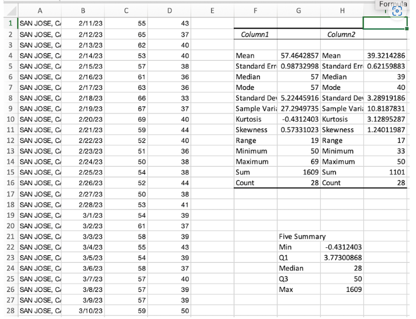Select column C header

[126, 11]
